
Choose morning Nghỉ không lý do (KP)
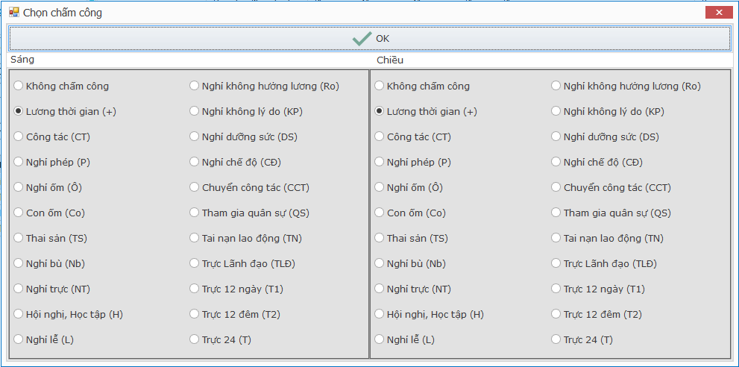(246, 112)
